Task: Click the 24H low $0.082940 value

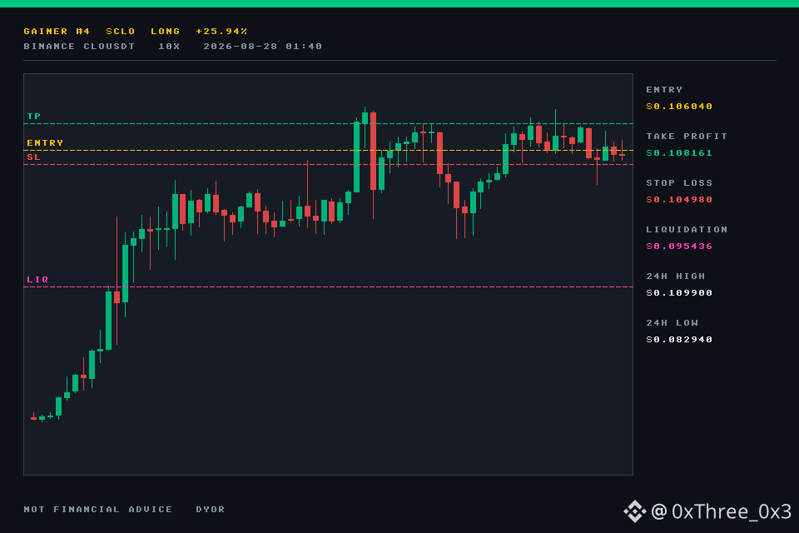Action: pos(679,340)
